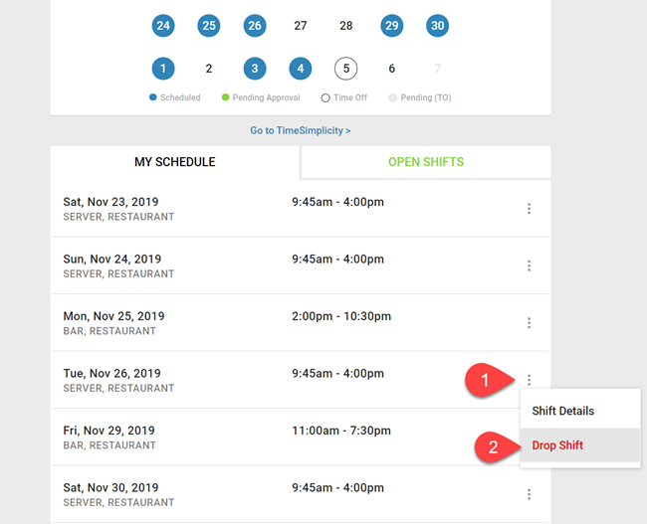The image size is (647, 524).
Task: Choose Shift Details in the popup menu
Action: (562, 411)
